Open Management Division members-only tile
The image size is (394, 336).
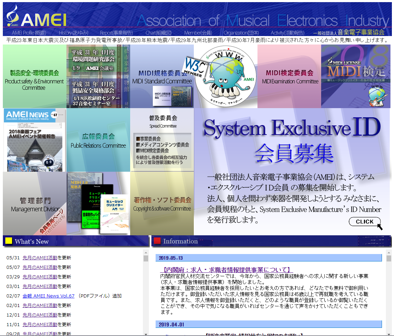point(35,204)
